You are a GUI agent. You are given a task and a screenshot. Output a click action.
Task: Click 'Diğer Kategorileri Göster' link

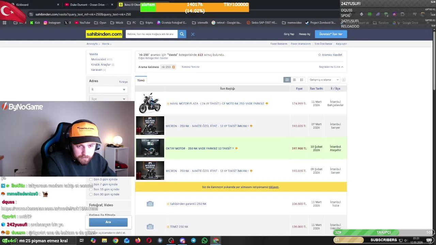[153, 58]
